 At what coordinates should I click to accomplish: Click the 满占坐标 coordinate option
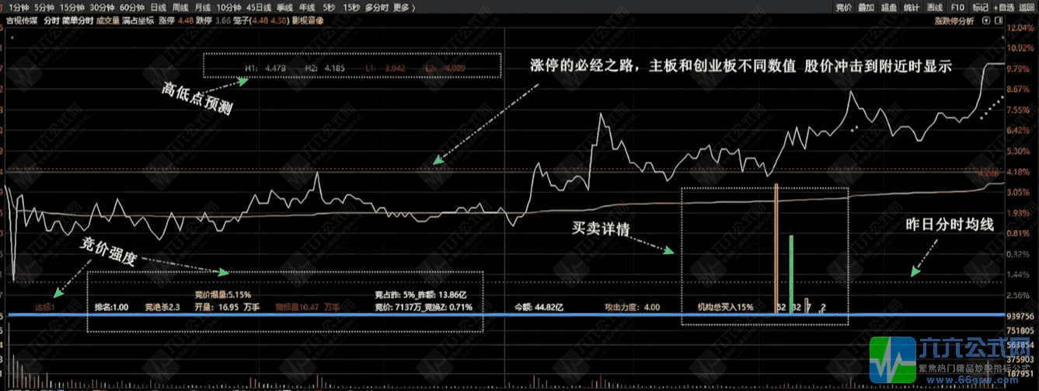pos(138,21)
